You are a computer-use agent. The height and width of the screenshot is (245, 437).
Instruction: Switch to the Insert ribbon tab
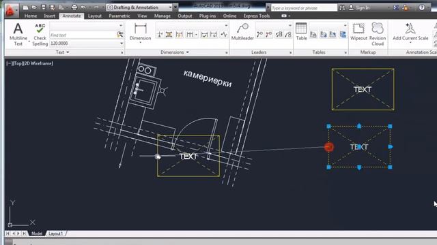tap(49, 16)
